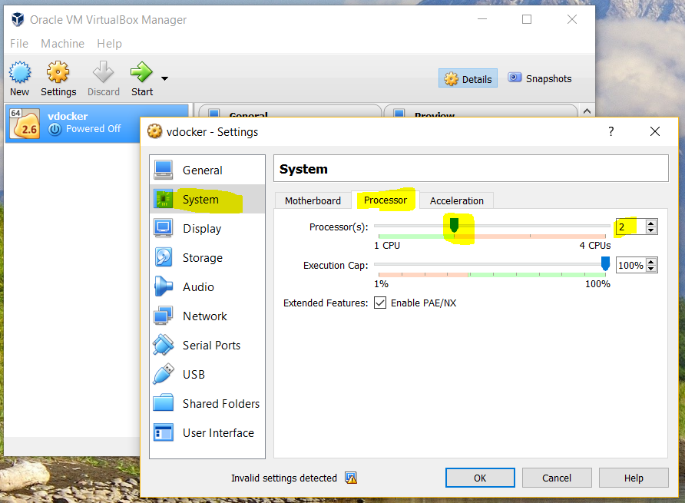Close the vdocker Settings dialog
685x503 pixels.
point(654,131)
